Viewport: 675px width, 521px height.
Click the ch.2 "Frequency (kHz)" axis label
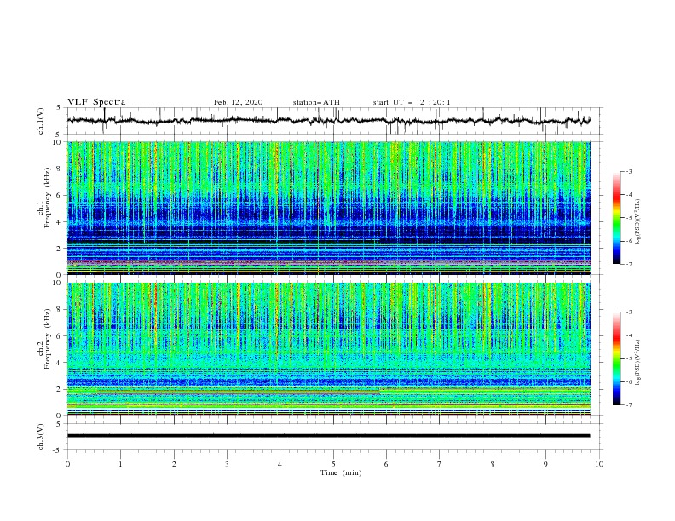pos(48,339)
